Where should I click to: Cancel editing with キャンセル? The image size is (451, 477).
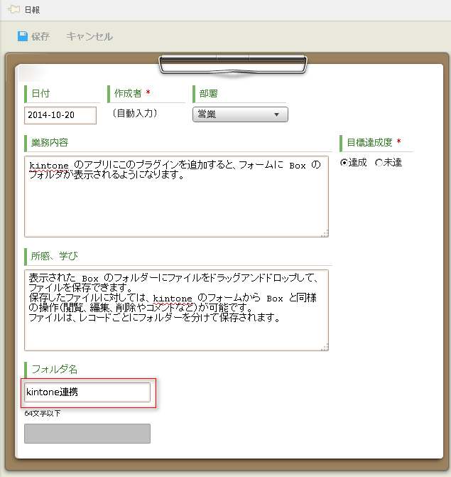point(89,36)
